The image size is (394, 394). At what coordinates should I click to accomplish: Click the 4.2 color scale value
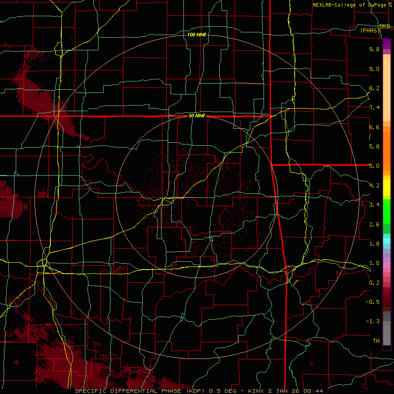pos(374,186)
